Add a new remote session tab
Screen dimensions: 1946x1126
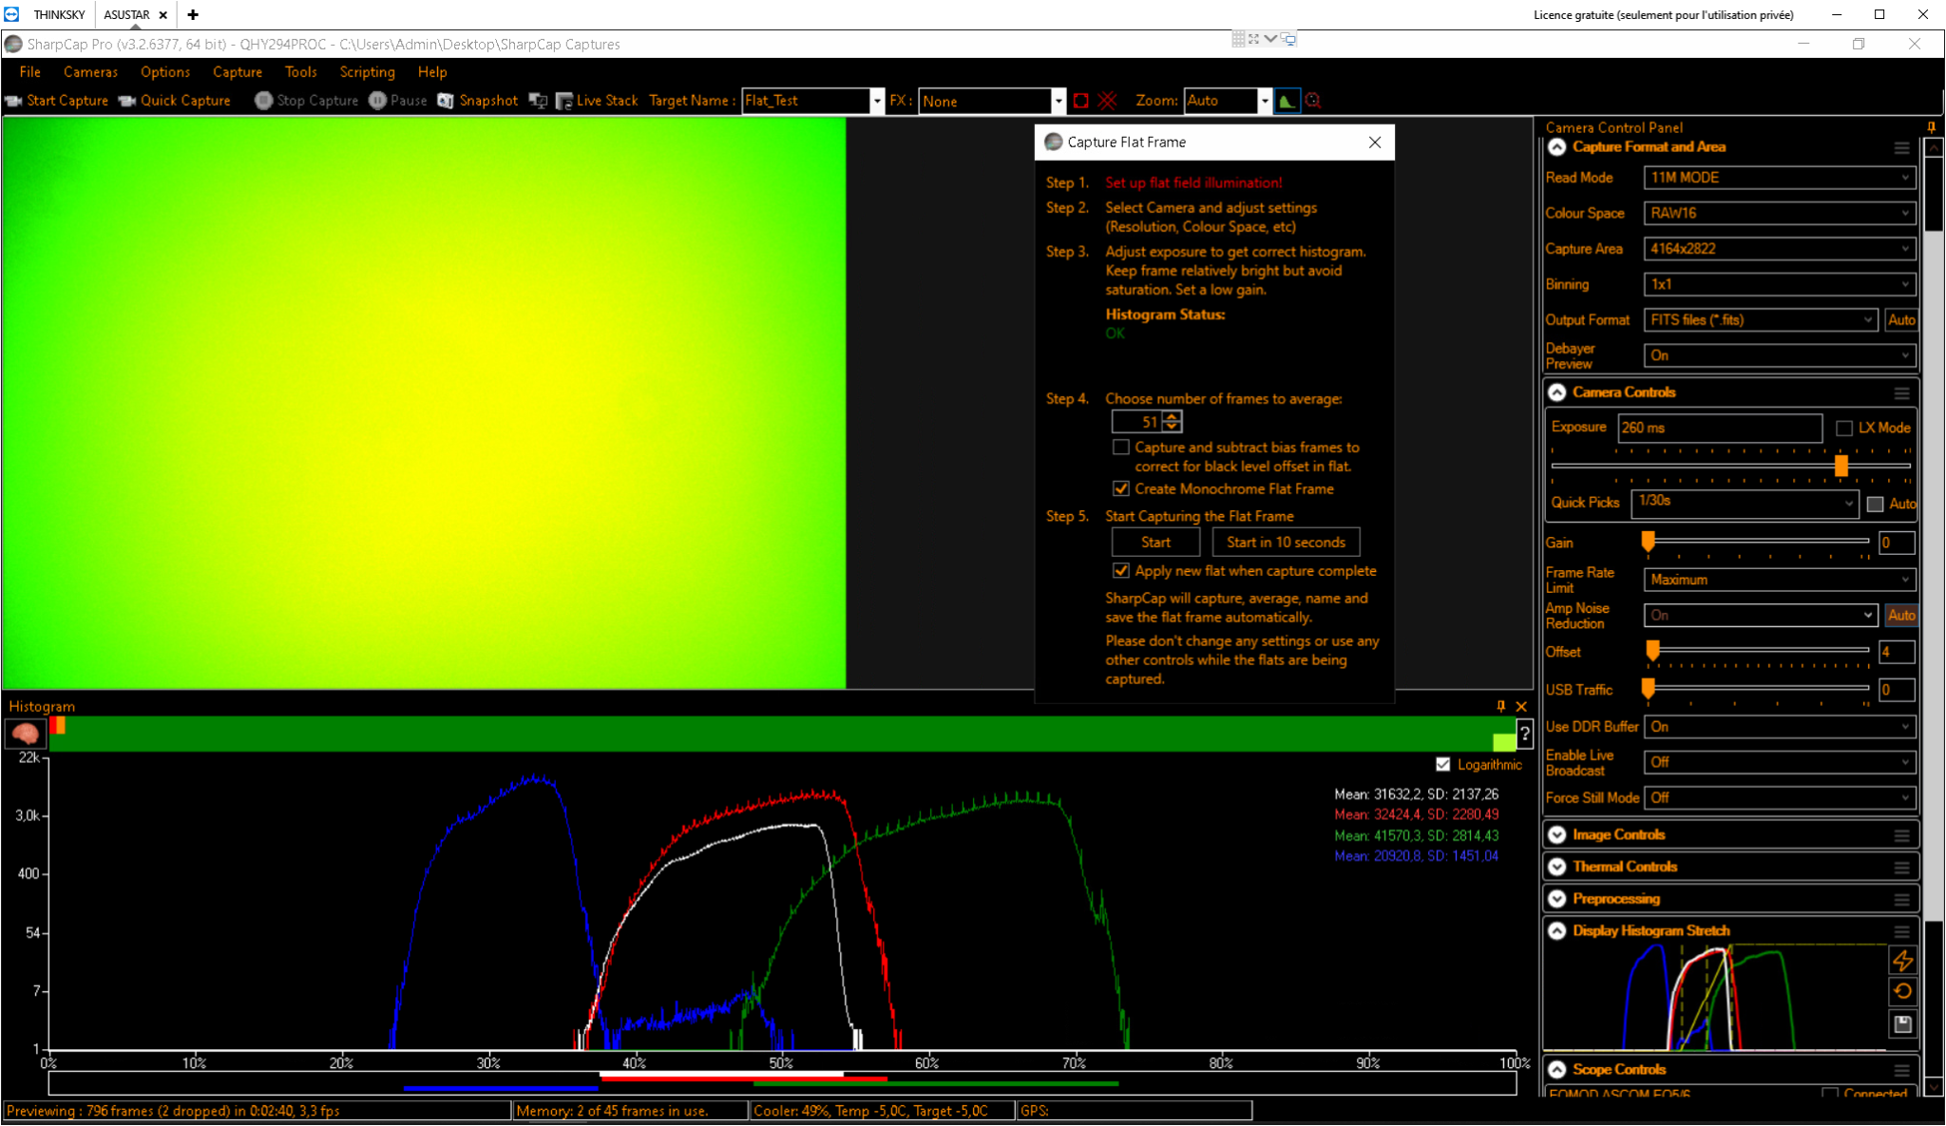(x=193, y=14)
